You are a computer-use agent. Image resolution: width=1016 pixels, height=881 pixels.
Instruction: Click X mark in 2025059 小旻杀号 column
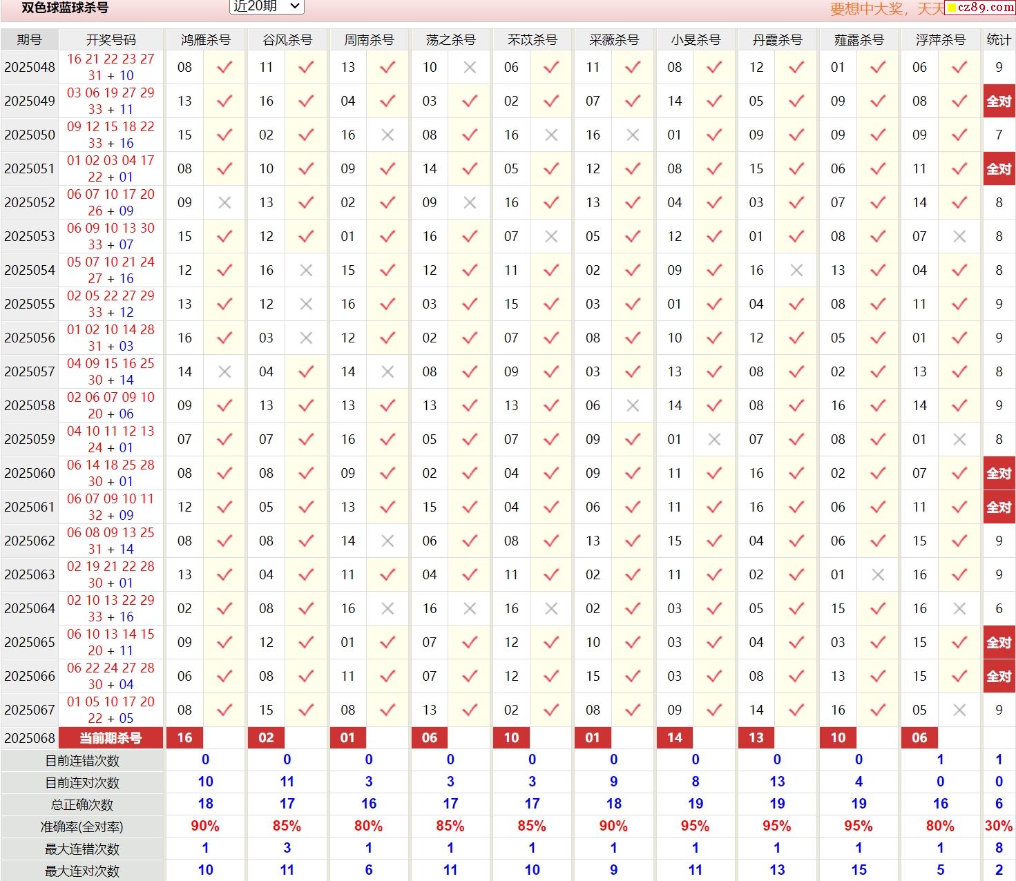[x=715, y=439]
